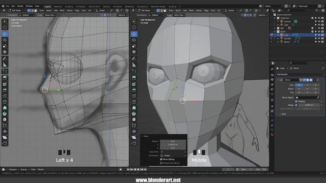Open the Global orientation dropdown in left viewport header
Screen dimensions: 326x183
(102, 10)
